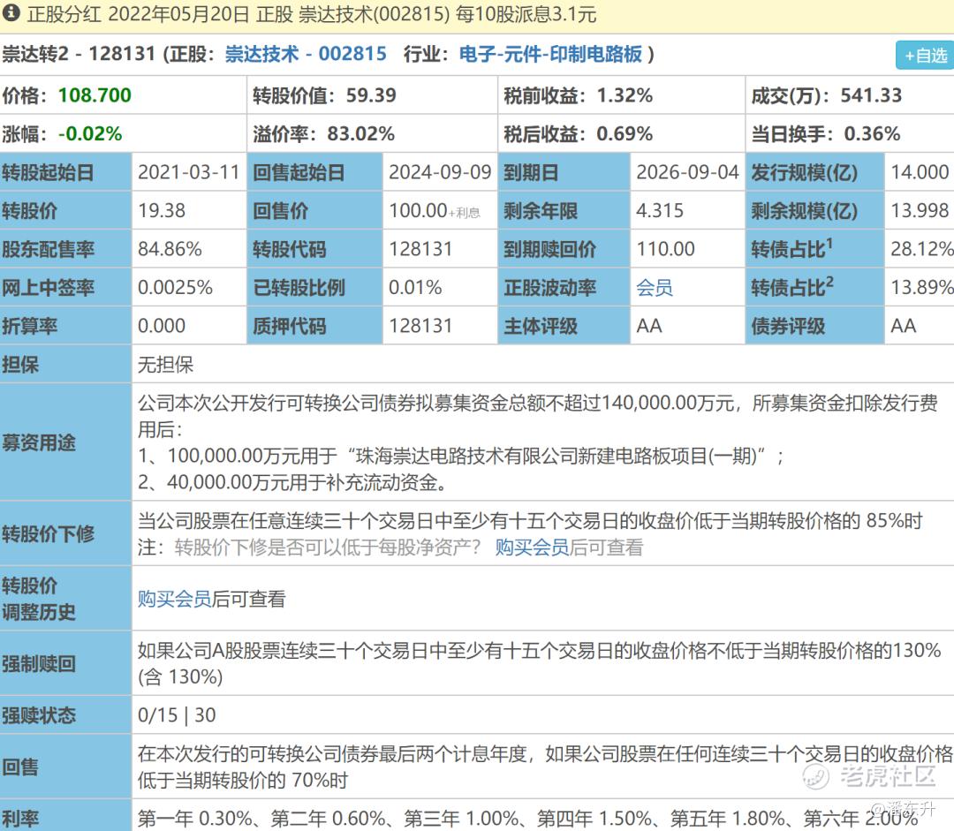Click 转股代码 value 128131

click(420, 249)
